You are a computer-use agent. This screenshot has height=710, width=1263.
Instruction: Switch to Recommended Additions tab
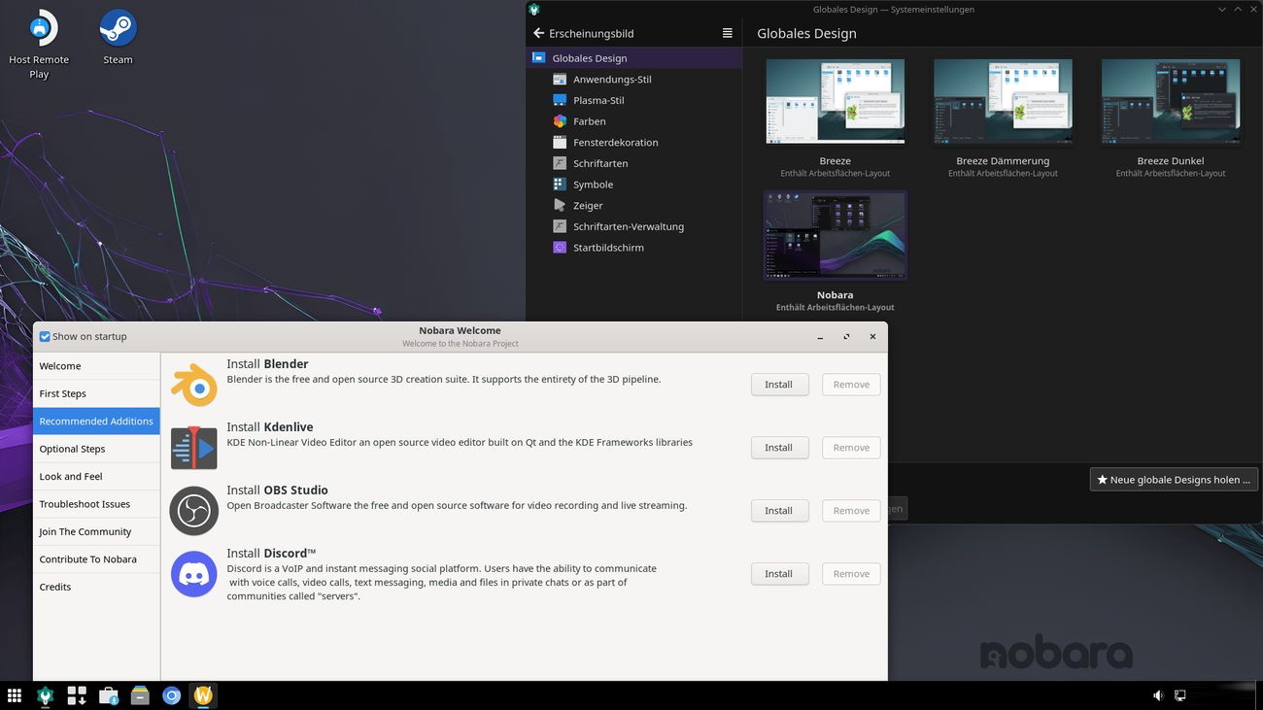(96, 422)
